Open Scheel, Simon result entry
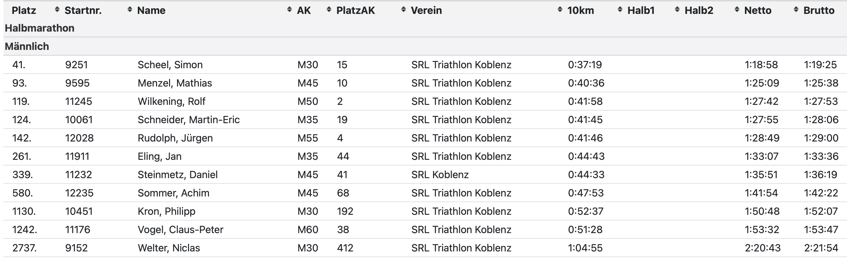847x259 pixels. tap(170, 65)
